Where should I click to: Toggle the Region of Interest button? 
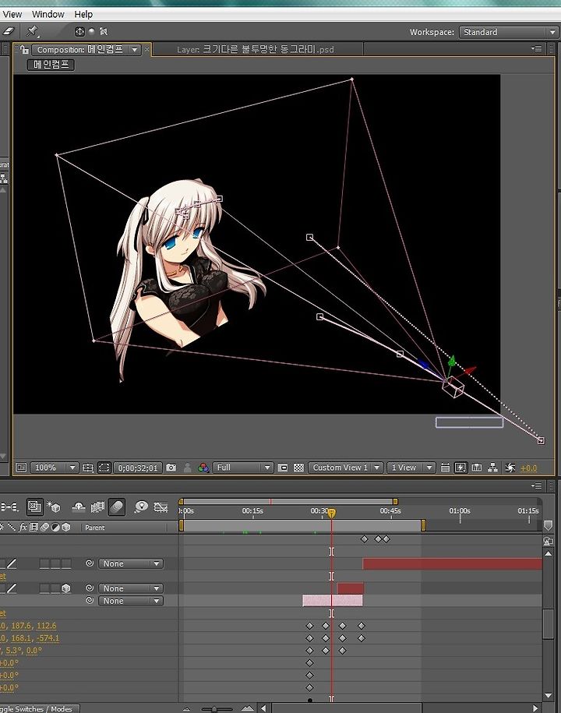(283, 468)
